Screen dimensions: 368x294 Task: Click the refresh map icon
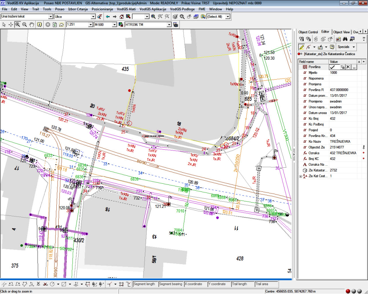55,24
